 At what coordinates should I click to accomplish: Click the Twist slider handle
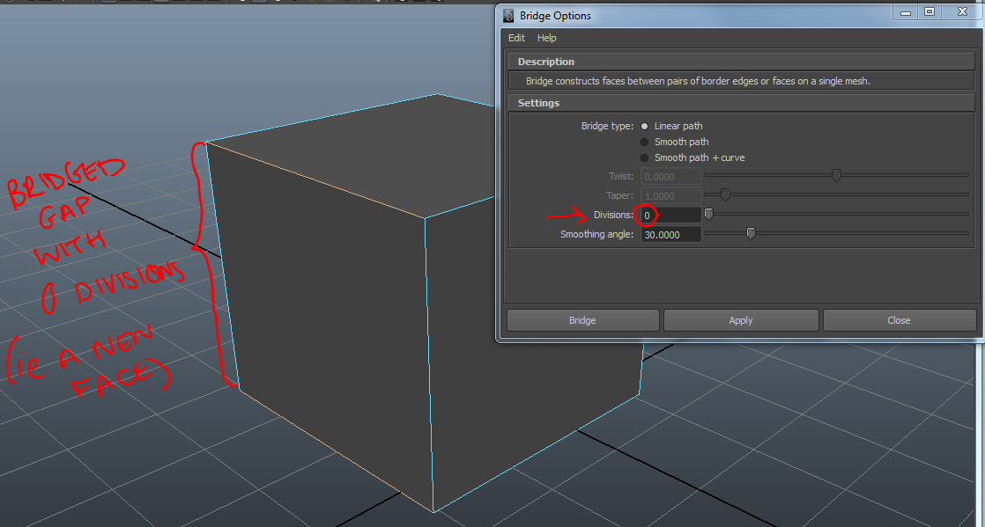835,175
